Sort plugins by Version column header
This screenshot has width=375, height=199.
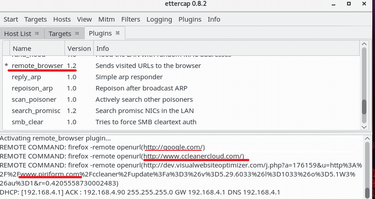[79, 49]
